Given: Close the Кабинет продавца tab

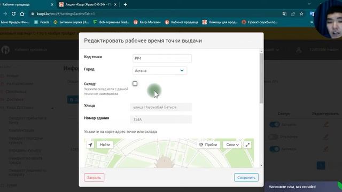Looking at the screenshot, I should click(x=52, y=4).
